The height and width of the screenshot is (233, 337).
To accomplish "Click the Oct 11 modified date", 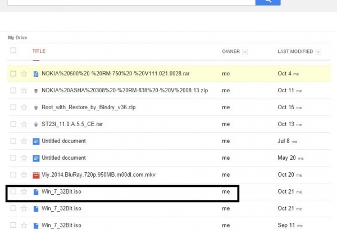I will (x=286, y=91).
